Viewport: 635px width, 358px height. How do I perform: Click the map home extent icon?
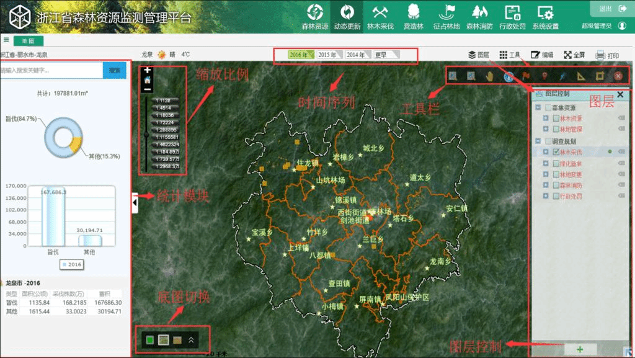[148, 80]
